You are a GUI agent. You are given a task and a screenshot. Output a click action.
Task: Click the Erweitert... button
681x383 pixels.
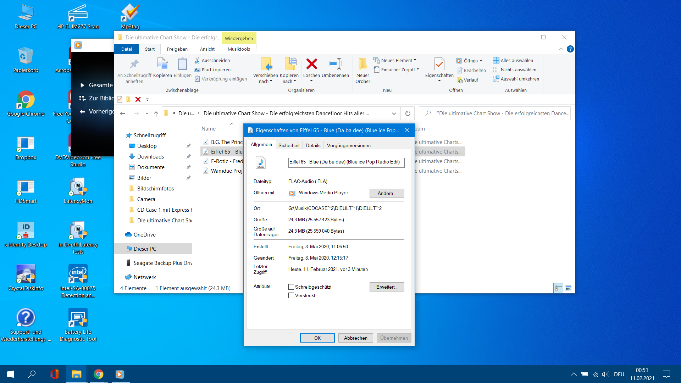(387, 287)
